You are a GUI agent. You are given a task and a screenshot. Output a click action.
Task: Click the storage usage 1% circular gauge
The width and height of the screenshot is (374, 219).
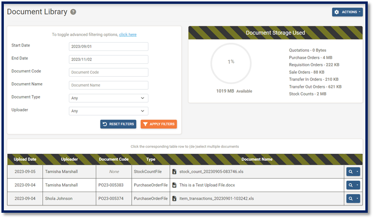click(x=231, y=62)
